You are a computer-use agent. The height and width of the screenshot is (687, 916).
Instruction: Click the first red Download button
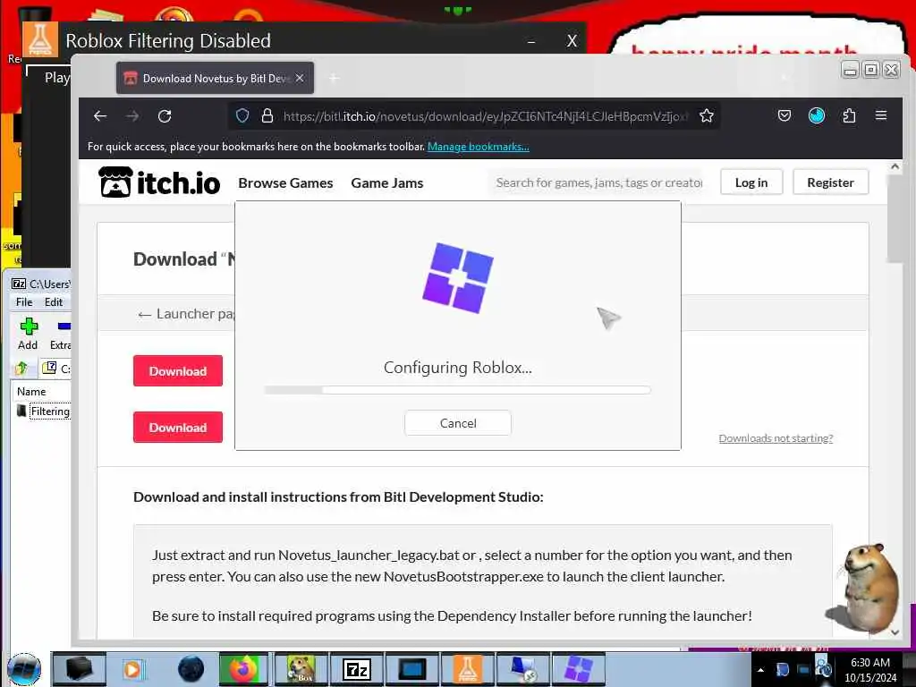click(178, 371)
